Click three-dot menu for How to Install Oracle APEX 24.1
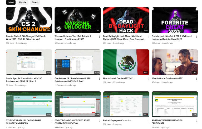Image resolution: width=202 pixels, height=129 pixels. 148,79
